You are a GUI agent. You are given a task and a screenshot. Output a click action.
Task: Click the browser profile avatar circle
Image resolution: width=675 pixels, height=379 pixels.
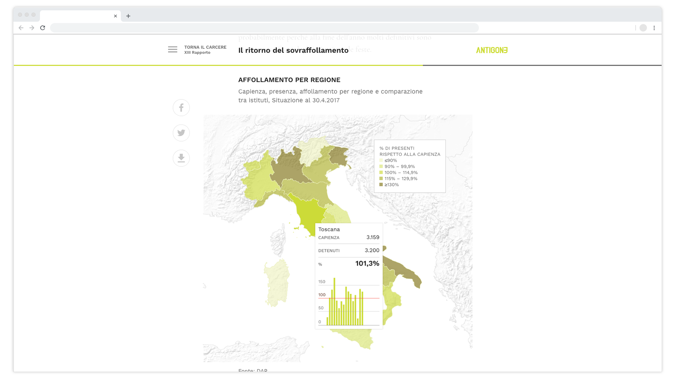pyautogui.click(x=643, y=28)
